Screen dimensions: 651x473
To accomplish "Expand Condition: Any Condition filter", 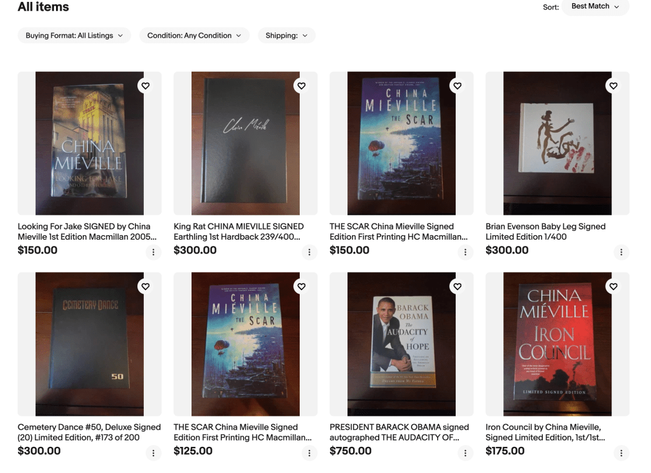I will (x=194, y=36).
